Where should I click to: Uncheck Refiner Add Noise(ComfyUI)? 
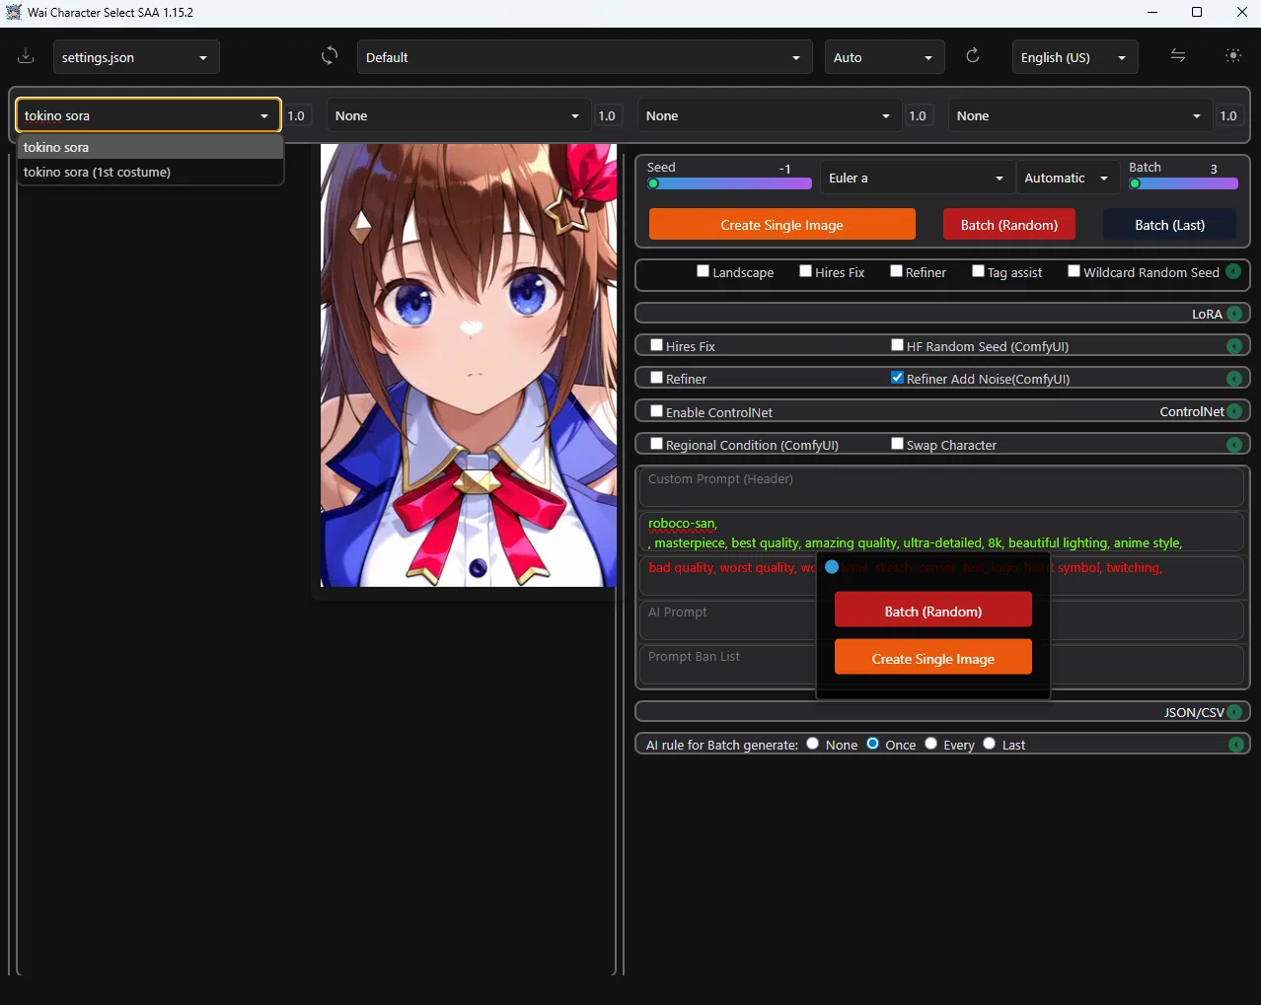897,378
